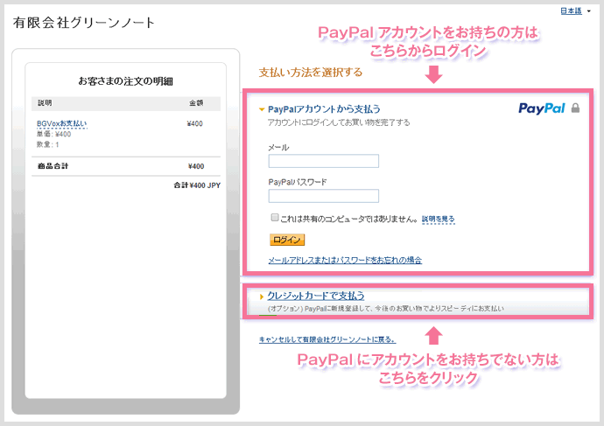Click the pink downward arrow above the login box

(433, 77)
